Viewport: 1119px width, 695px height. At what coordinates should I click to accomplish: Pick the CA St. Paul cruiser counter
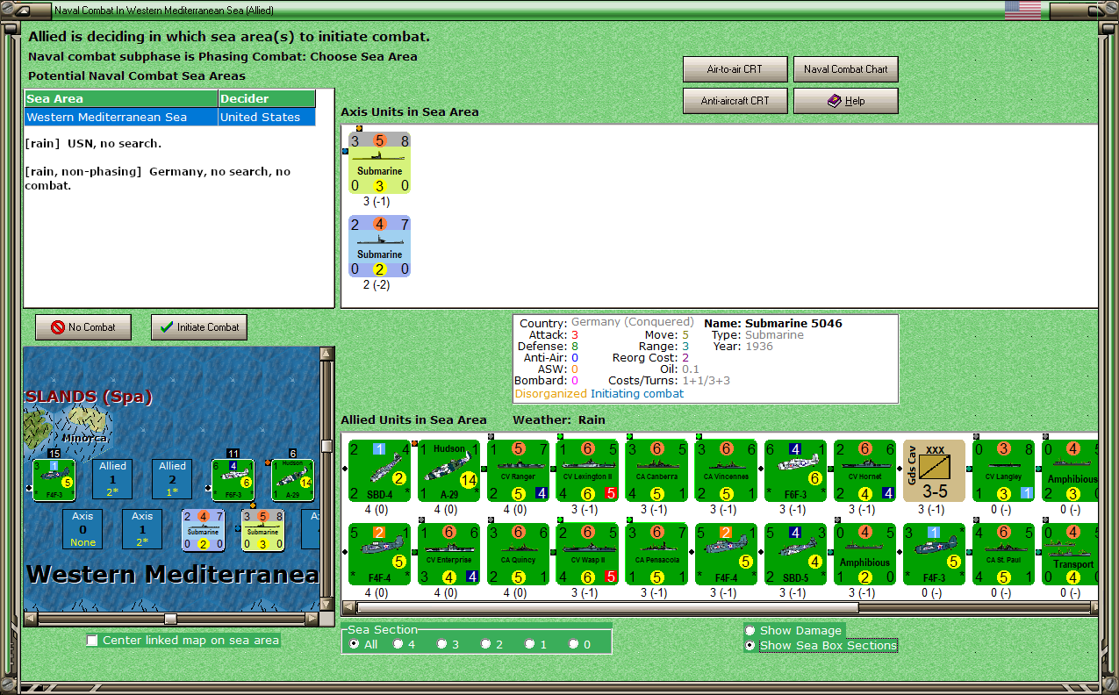point(1003,555)
